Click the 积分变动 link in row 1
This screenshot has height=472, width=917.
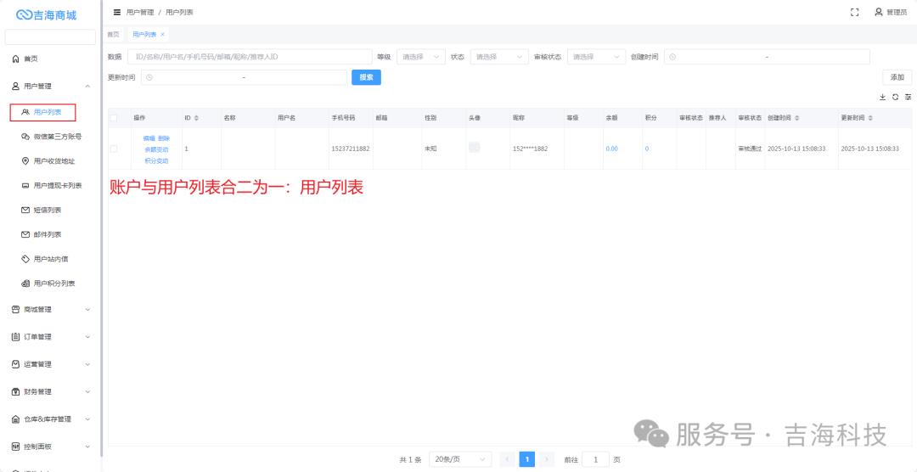(x=156, y=160)
